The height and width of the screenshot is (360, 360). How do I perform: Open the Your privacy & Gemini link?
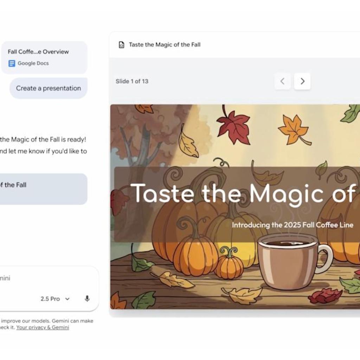coord(42,327)
